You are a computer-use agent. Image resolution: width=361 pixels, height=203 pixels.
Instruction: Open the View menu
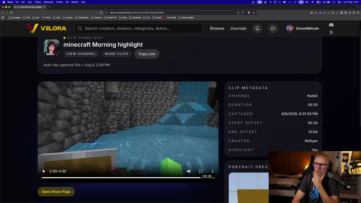(30, 2)
